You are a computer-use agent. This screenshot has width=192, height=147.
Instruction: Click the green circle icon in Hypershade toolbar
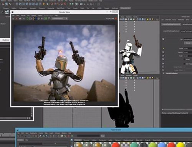click(72, 136)
